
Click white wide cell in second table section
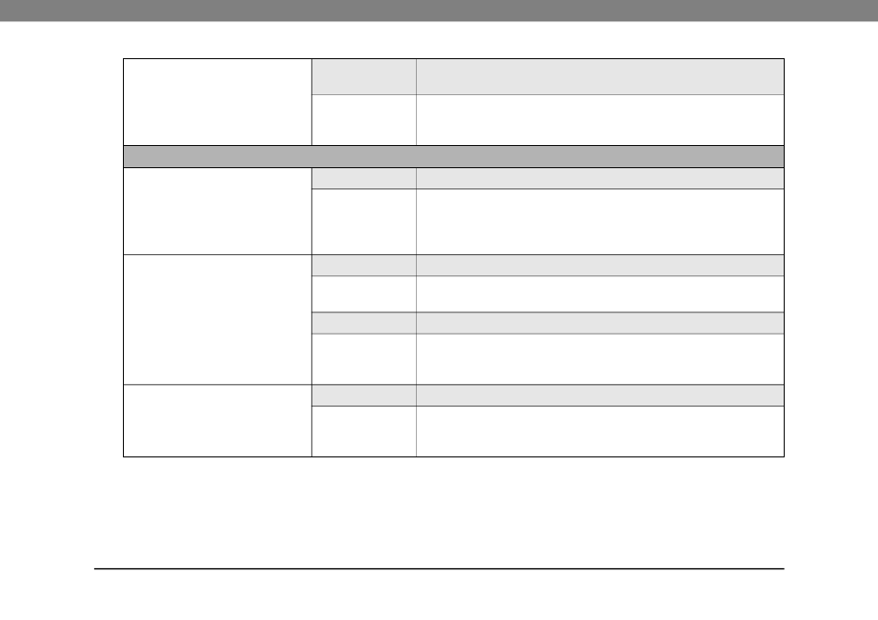[600, 222]
